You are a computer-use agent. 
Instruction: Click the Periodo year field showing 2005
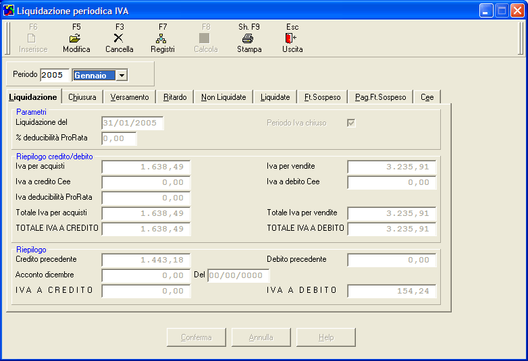pos(55,75)
